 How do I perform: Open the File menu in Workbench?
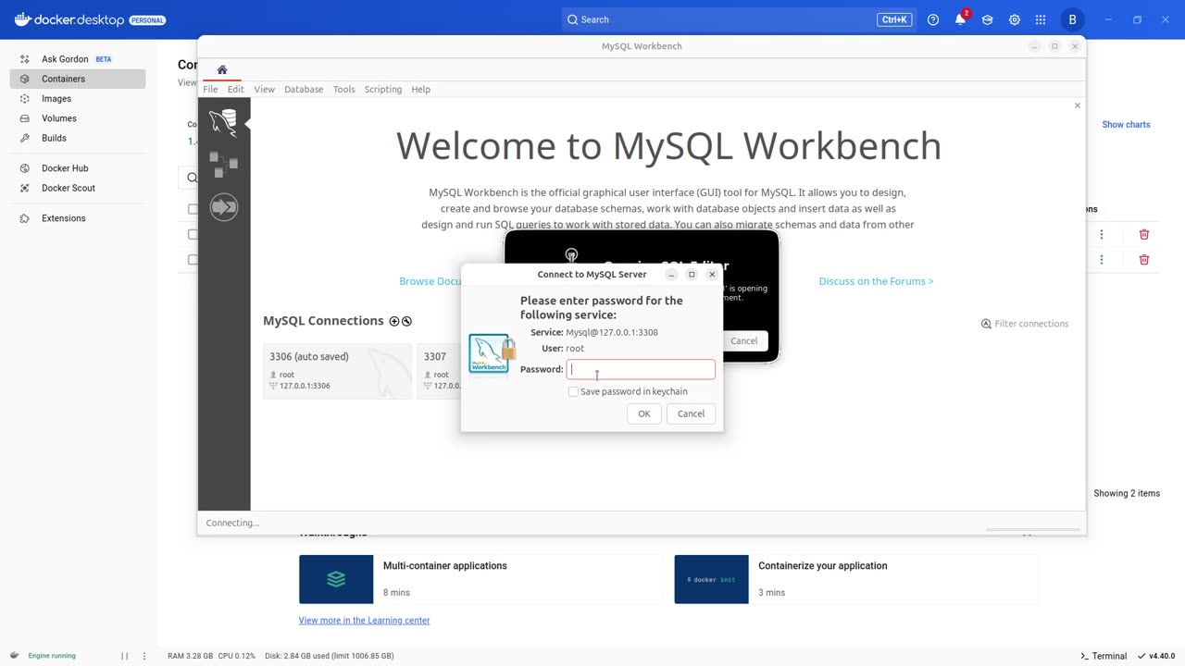pos(210,90)
